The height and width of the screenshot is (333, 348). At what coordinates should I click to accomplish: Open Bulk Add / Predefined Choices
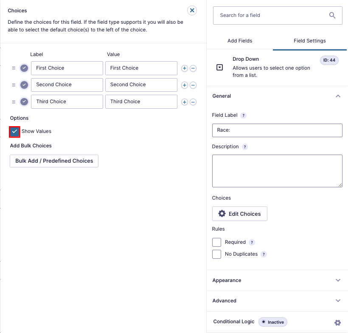pos(53,161)
